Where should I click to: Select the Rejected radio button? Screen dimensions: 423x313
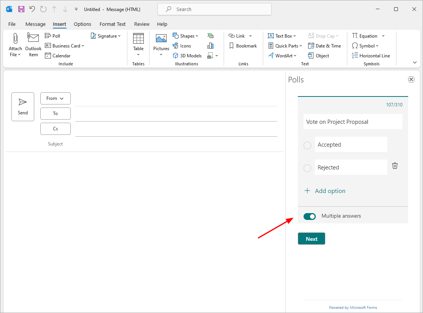click(x=307, y=168)
